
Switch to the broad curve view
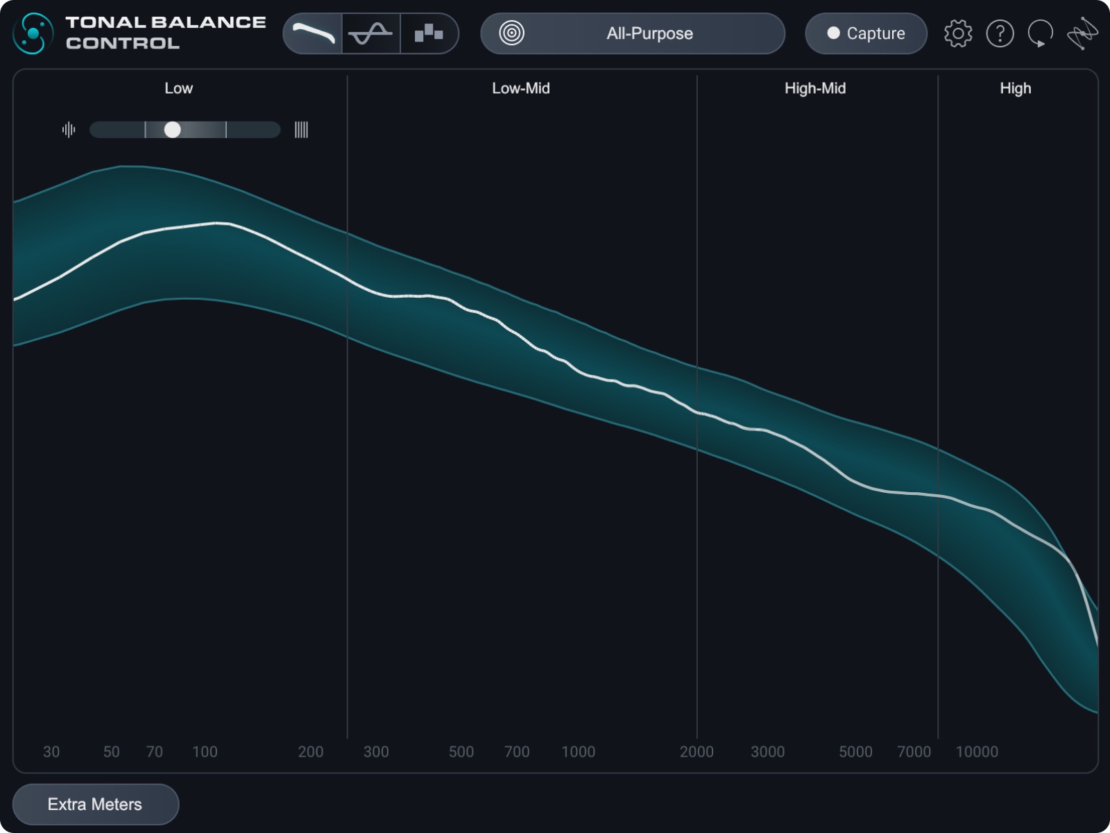314,33
